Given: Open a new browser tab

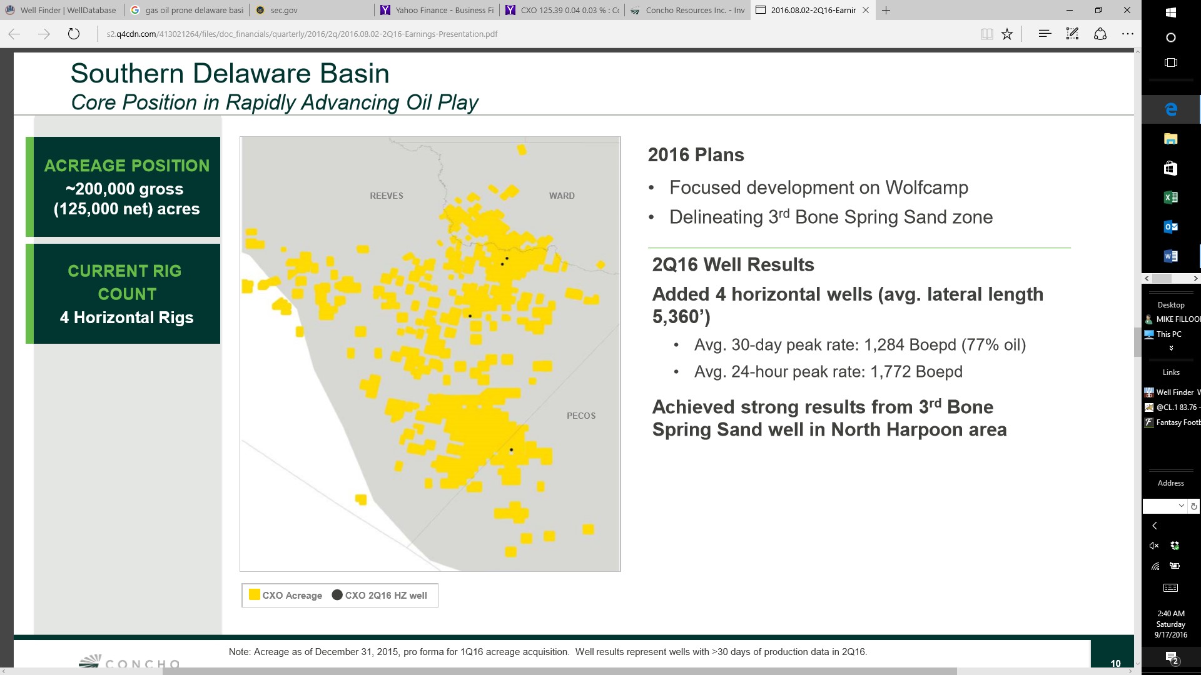Looking at the screenshot, I should click(886, 10).
